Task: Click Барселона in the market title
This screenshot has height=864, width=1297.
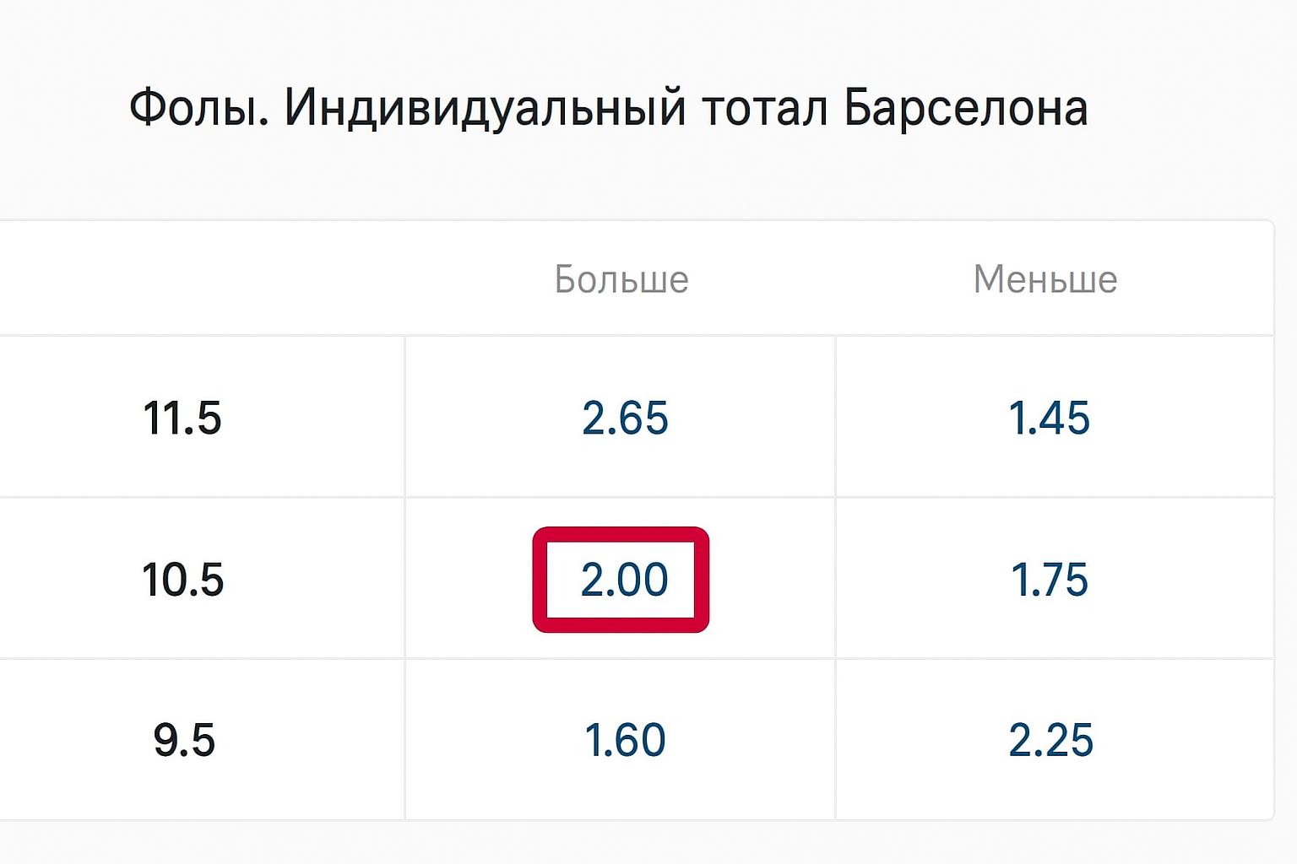Action: point(965,108)
